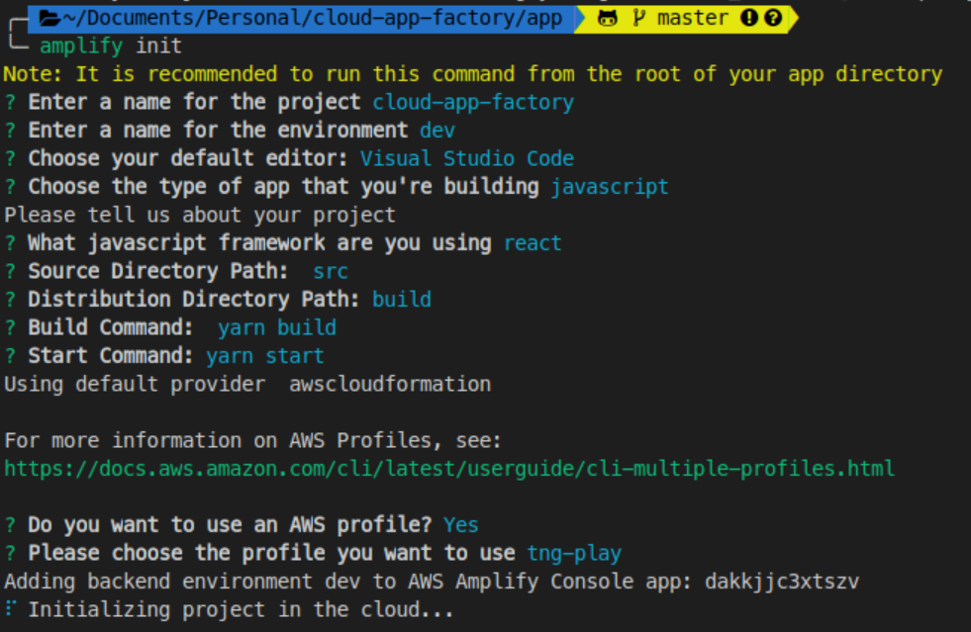Click the git branch icon beside master
This screenshot has width=971, height=632.
tap(638, 18)
